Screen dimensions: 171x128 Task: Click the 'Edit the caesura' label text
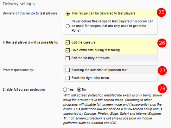83,42
